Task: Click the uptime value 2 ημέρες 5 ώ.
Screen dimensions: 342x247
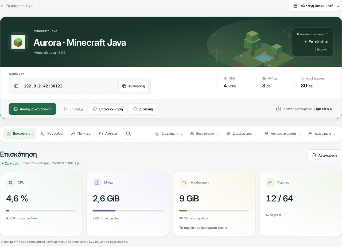Action: [x=323, y=109]
